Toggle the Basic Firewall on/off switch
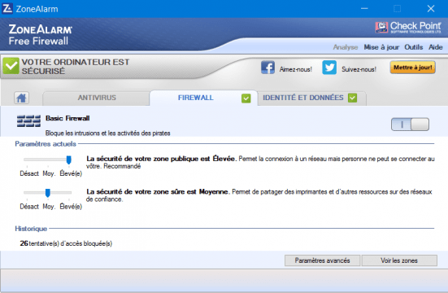The image size is (448, 293). pyautogui.click(x=410, y=125)
